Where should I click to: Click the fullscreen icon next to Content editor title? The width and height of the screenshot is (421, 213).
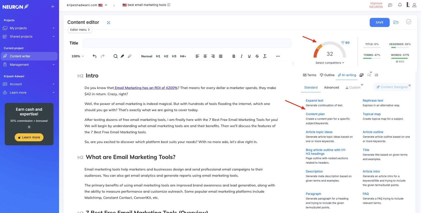tap(108, 23)
